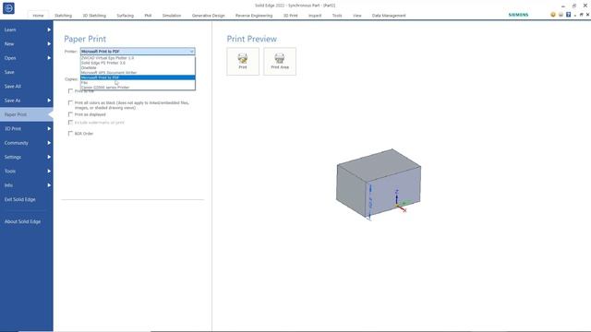Select highlighted Microsoft Print to PDF list entry

[138, 77]
